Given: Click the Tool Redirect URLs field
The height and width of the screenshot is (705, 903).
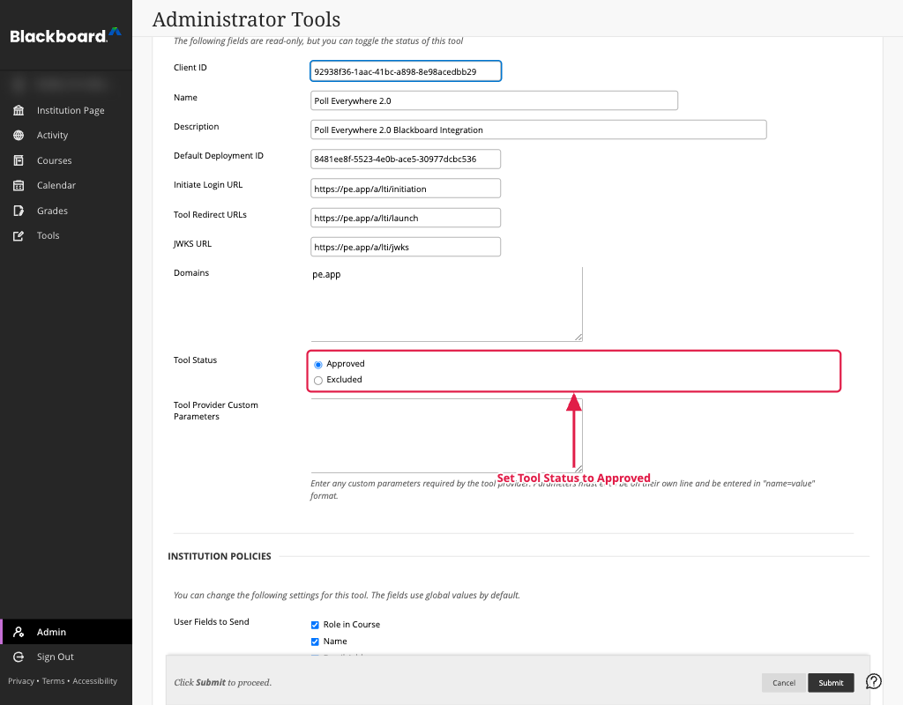Looking at the screenshot, I should tap(406, 218).
